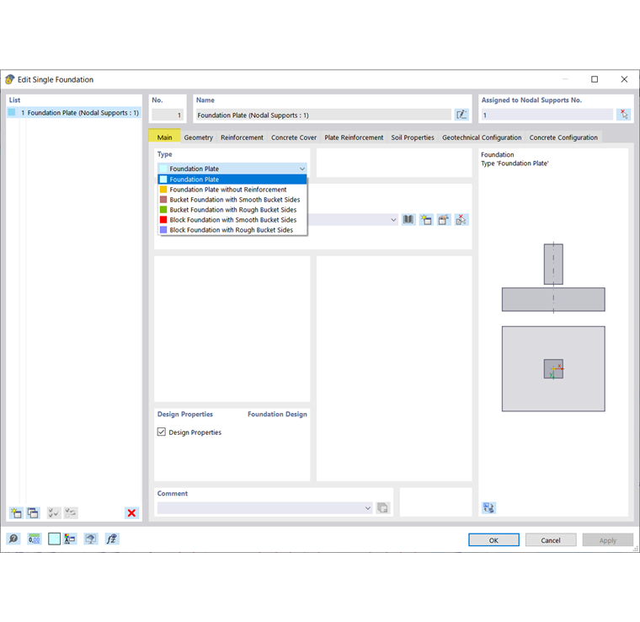
Task: Switch to Geotechnical Configuration tab
Action: (x=482, y=137)
